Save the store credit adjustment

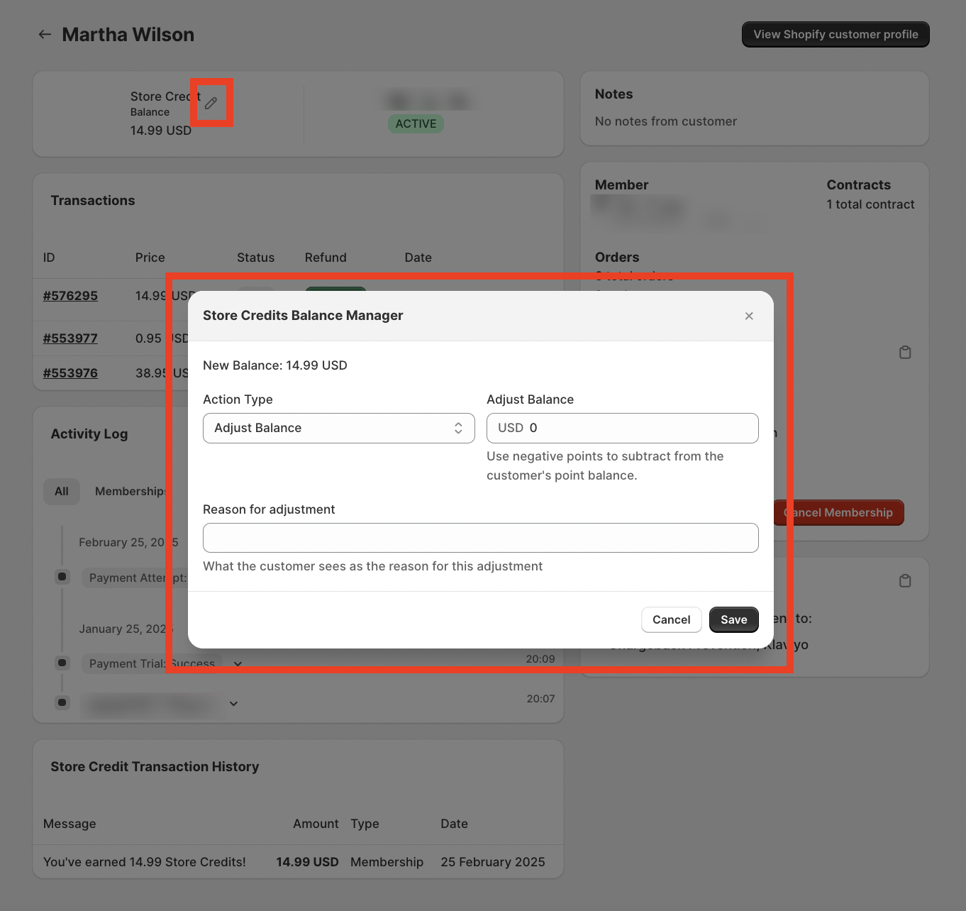[x=733, y=619]
